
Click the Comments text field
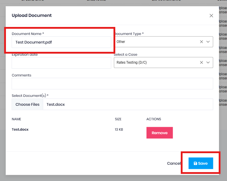pos(112,84)
